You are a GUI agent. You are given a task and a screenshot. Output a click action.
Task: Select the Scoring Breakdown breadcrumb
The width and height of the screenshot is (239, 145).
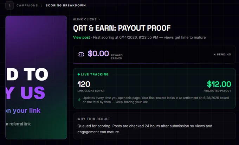66,6
